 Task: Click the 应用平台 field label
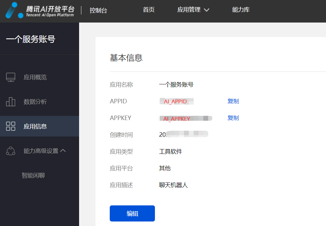point(121,168)
